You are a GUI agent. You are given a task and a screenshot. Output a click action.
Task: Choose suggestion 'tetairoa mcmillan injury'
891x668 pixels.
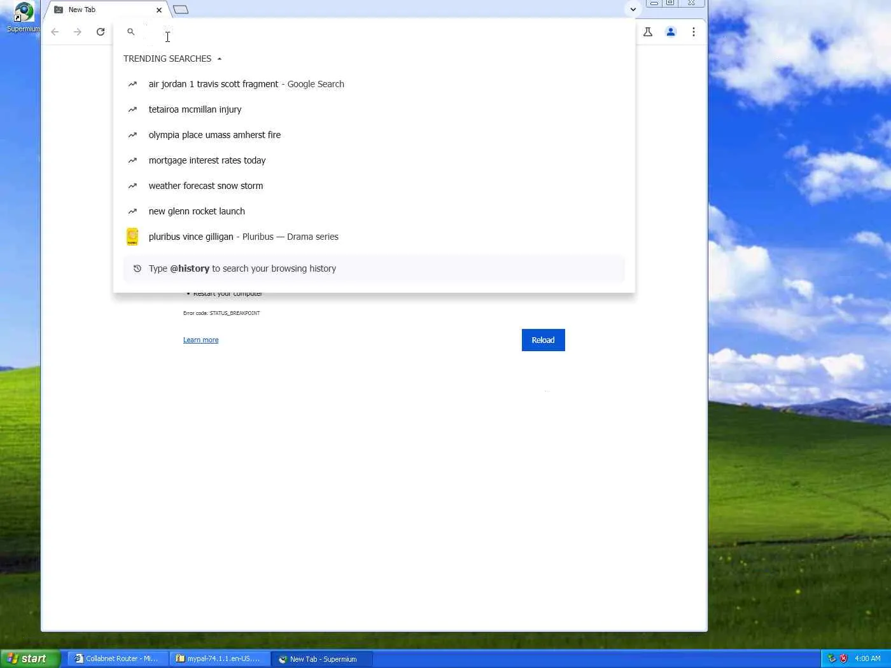click(374, 109)
